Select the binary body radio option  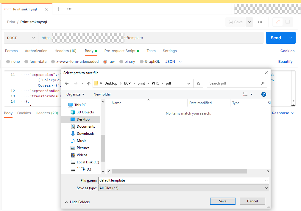121,62
